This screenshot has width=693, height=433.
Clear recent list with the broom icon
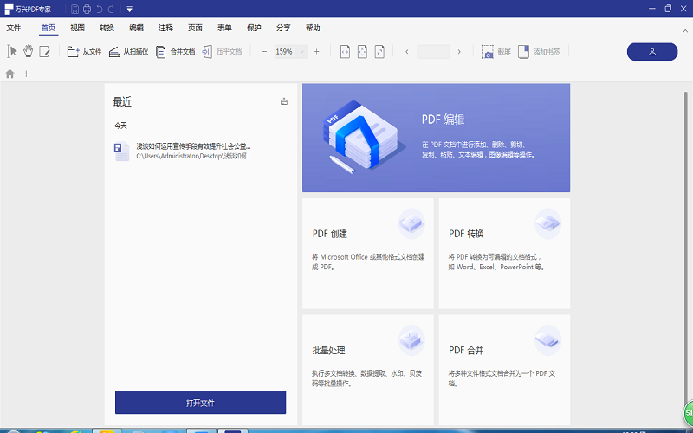coord(283,102)
